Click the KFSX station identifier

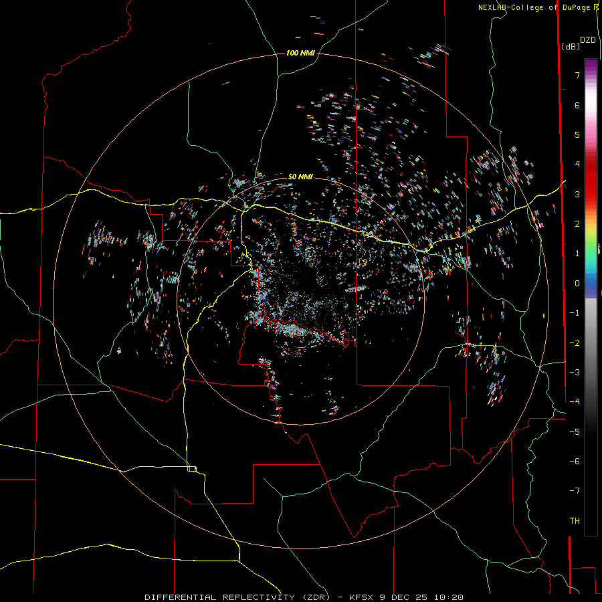(363, 597)
